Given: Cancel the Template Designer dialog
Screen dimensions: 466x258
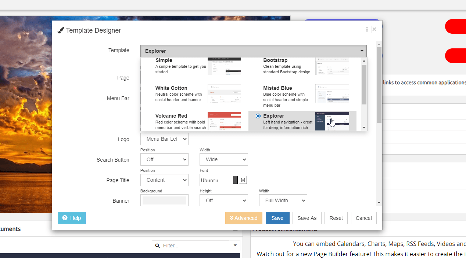Looking at the screenshot, I should [x=363, y=218].
